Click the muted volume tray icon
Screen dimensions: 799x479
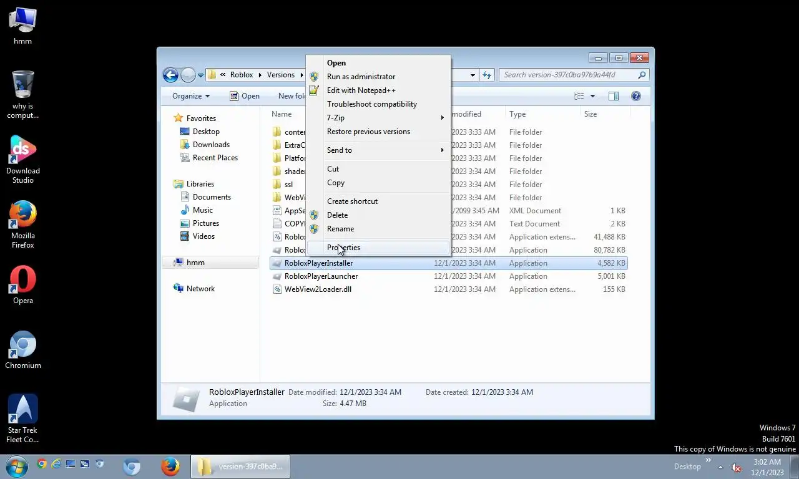(736, 467)
